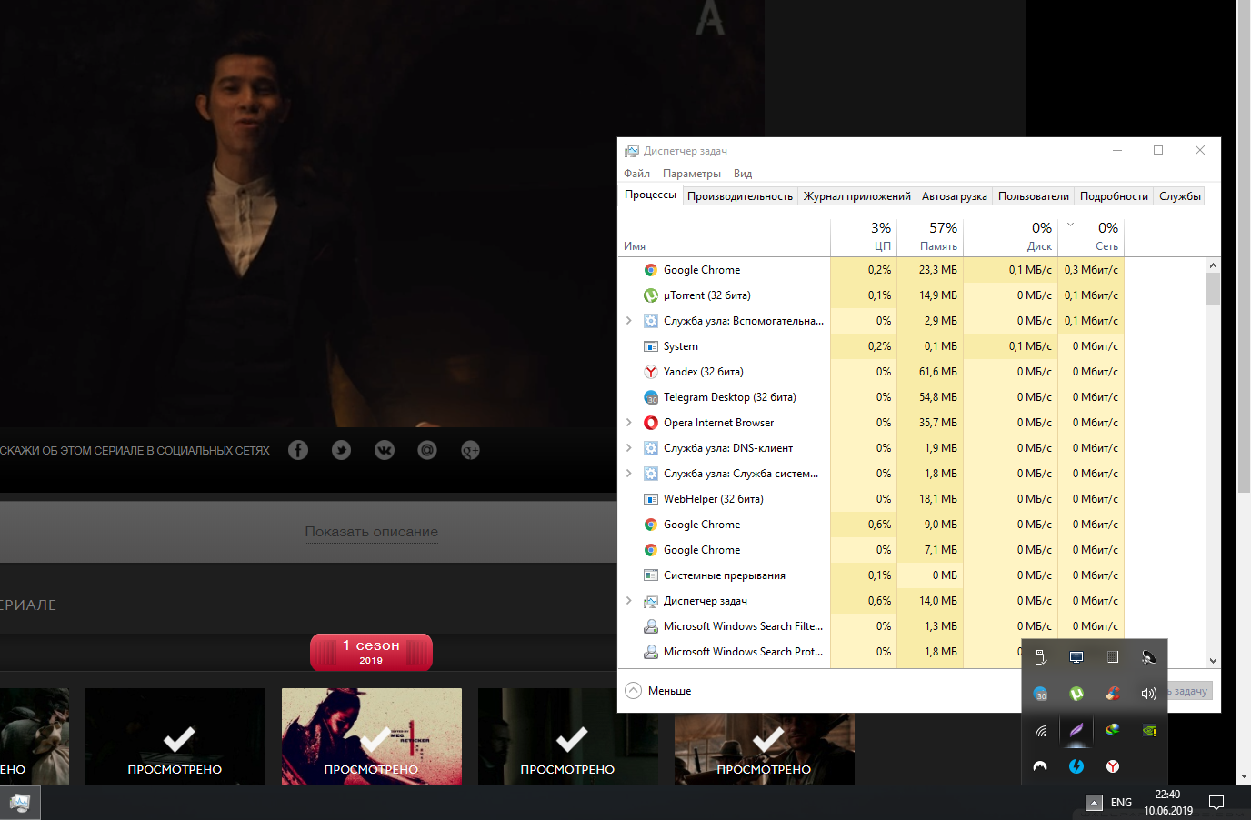Screen dimensions: 1251x820
Task: Expand the Opera Internet Browser process
Action: tap(628, 423)
